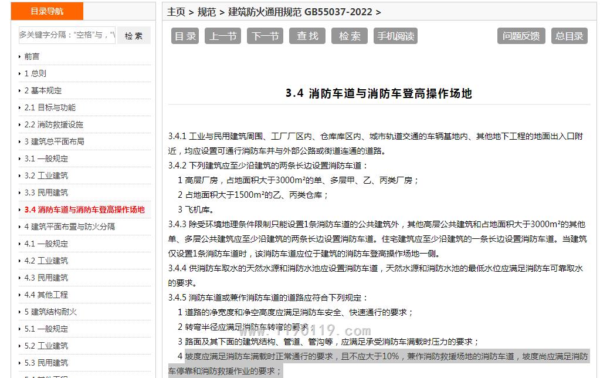Open chapter 2 基本规定

point(43,91)
